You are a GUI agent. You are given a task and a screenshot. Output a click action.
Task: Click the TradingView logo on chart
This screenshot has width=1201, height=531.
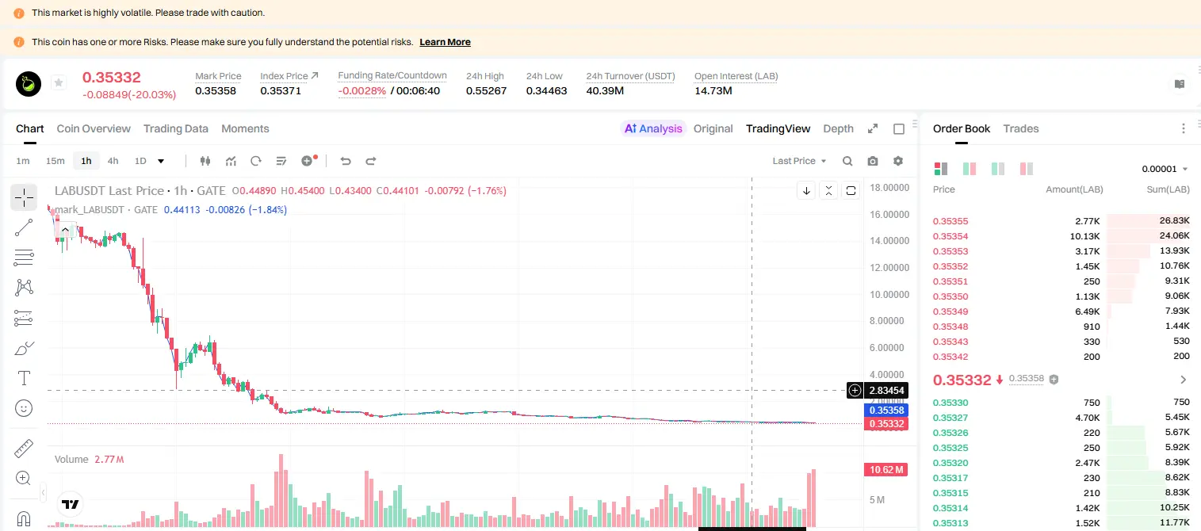71,504
